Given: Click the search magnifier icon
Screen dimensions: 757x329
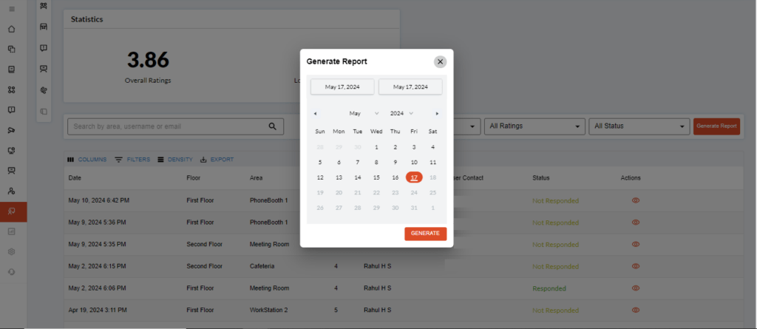Looking at the screenshot, I should coord(273,126).
